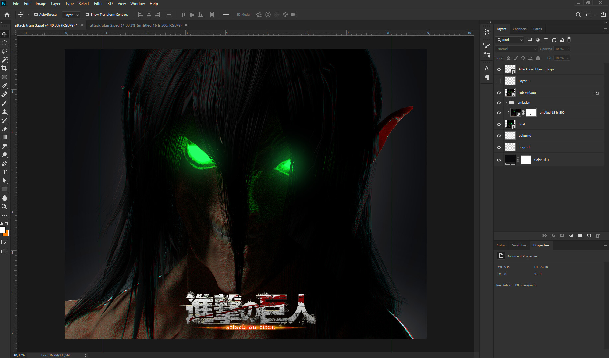Switch to the Paths tab
The image size is (609, 358).
click(x=537, y=29)
